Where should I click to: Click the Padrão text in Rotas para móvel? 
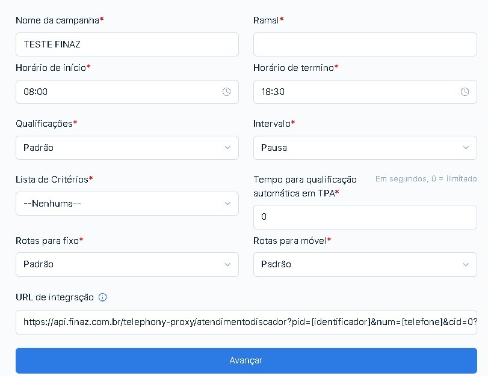pyautogui.click(x=276, y=264)
